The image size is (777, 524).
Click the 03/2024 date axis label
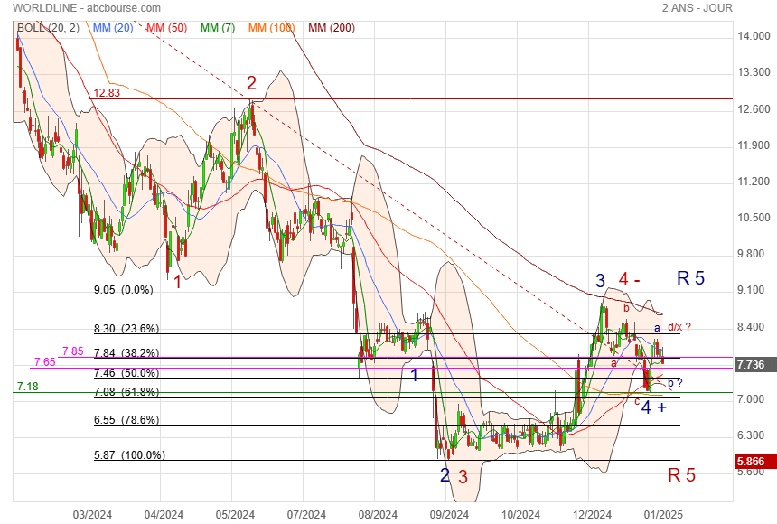(92, 515)
